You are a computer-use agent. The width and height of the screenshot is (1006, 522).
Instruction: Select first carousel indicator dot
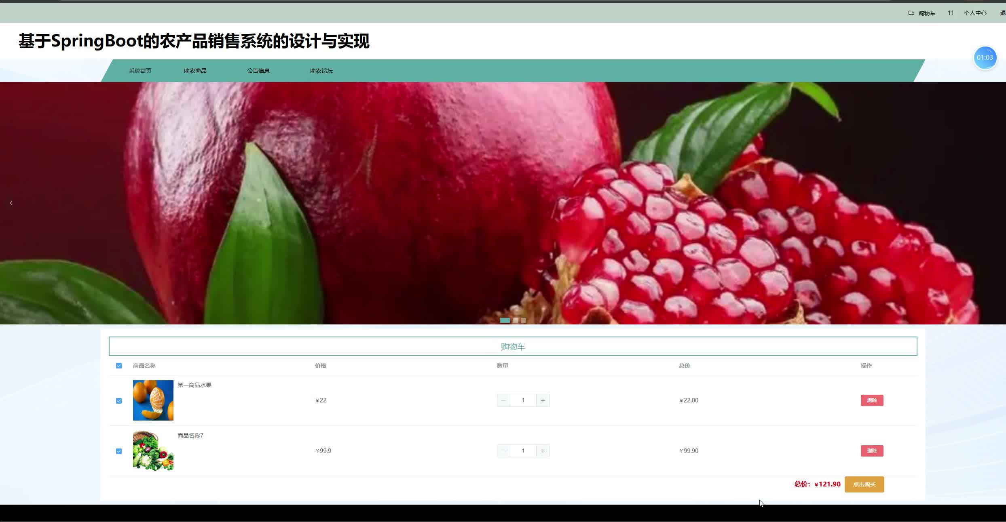click(505, 320)
